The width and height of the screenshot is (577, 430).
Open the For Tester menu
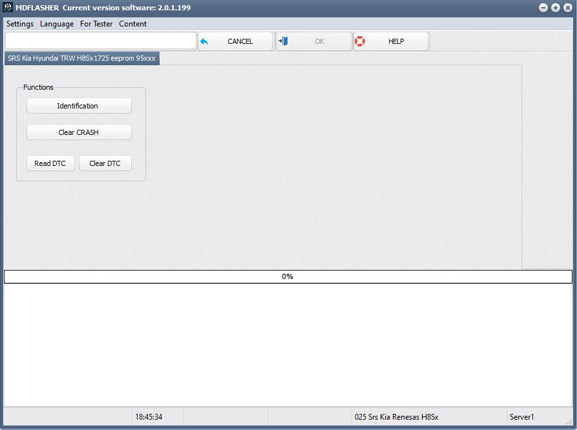point(96,24)
